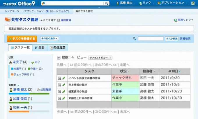This screenshot has width=198, height=119.
Task: Click edit pencil for 来期売上計画の作成 task
Action: pyautogui.click(x=64, y=98)
